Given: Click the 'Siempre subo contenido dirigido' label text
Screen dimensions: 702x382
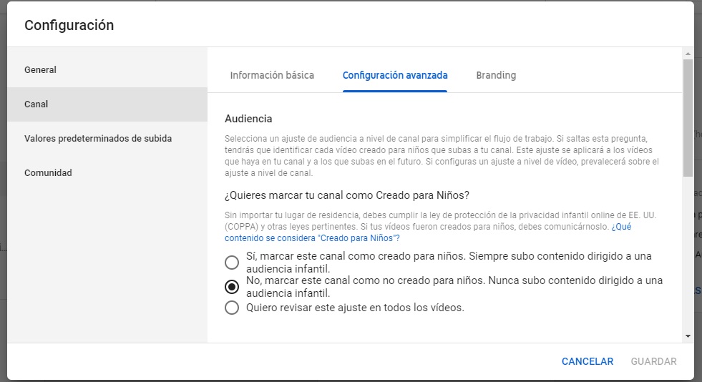Looking at the screenshot, I should pyautogui.click(x=558, y=256).
